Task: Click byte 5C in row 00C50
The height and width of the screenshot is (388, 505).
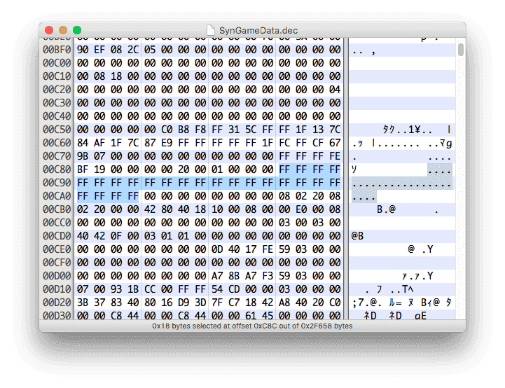Action: [251, 130]
